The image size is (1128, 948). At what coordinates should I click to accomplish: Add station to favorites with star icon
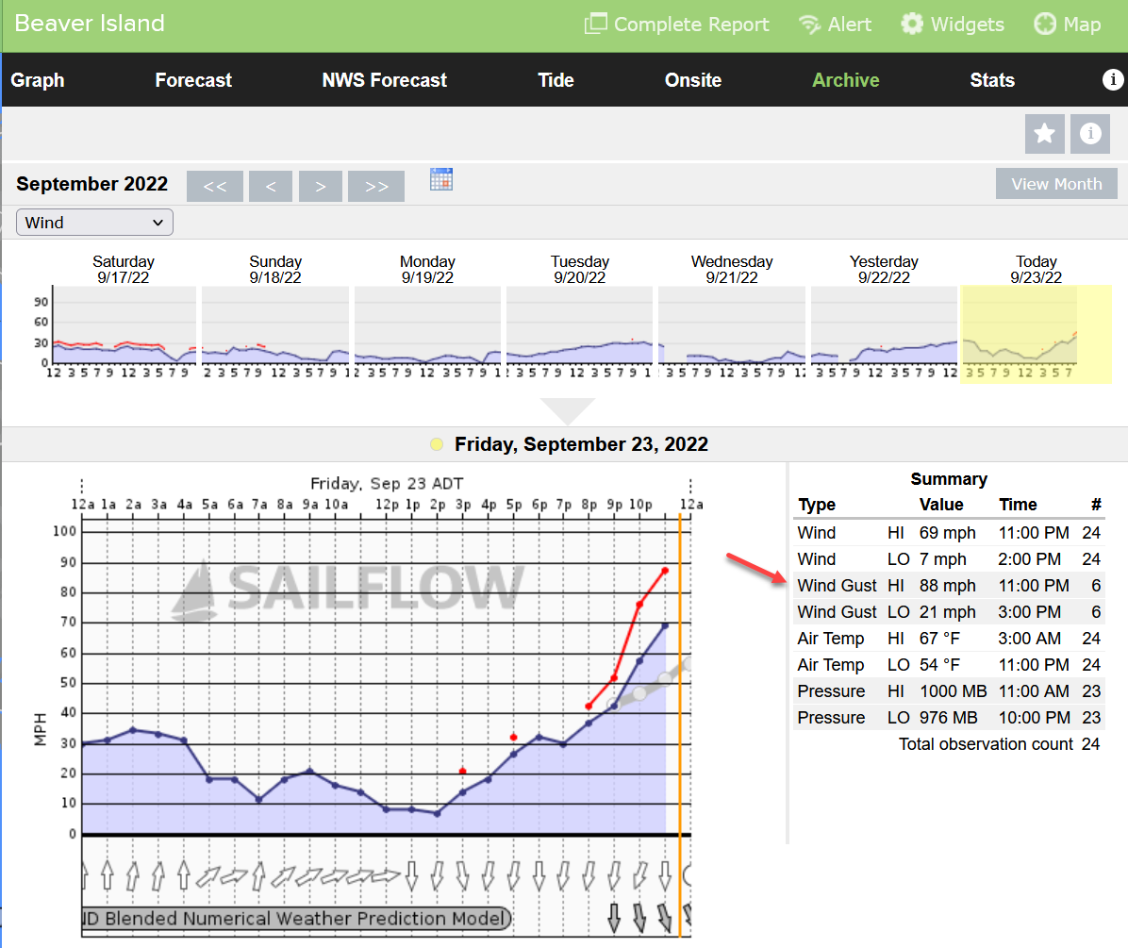pos(1045,133)
